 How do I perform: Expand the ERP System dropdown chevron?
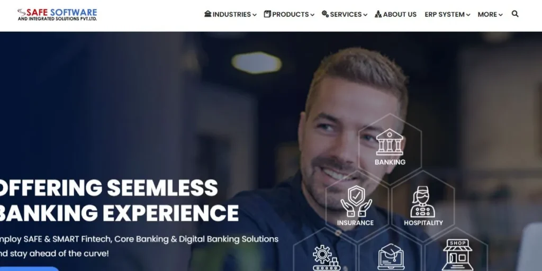pyautogui.click(x=468, y=15)
